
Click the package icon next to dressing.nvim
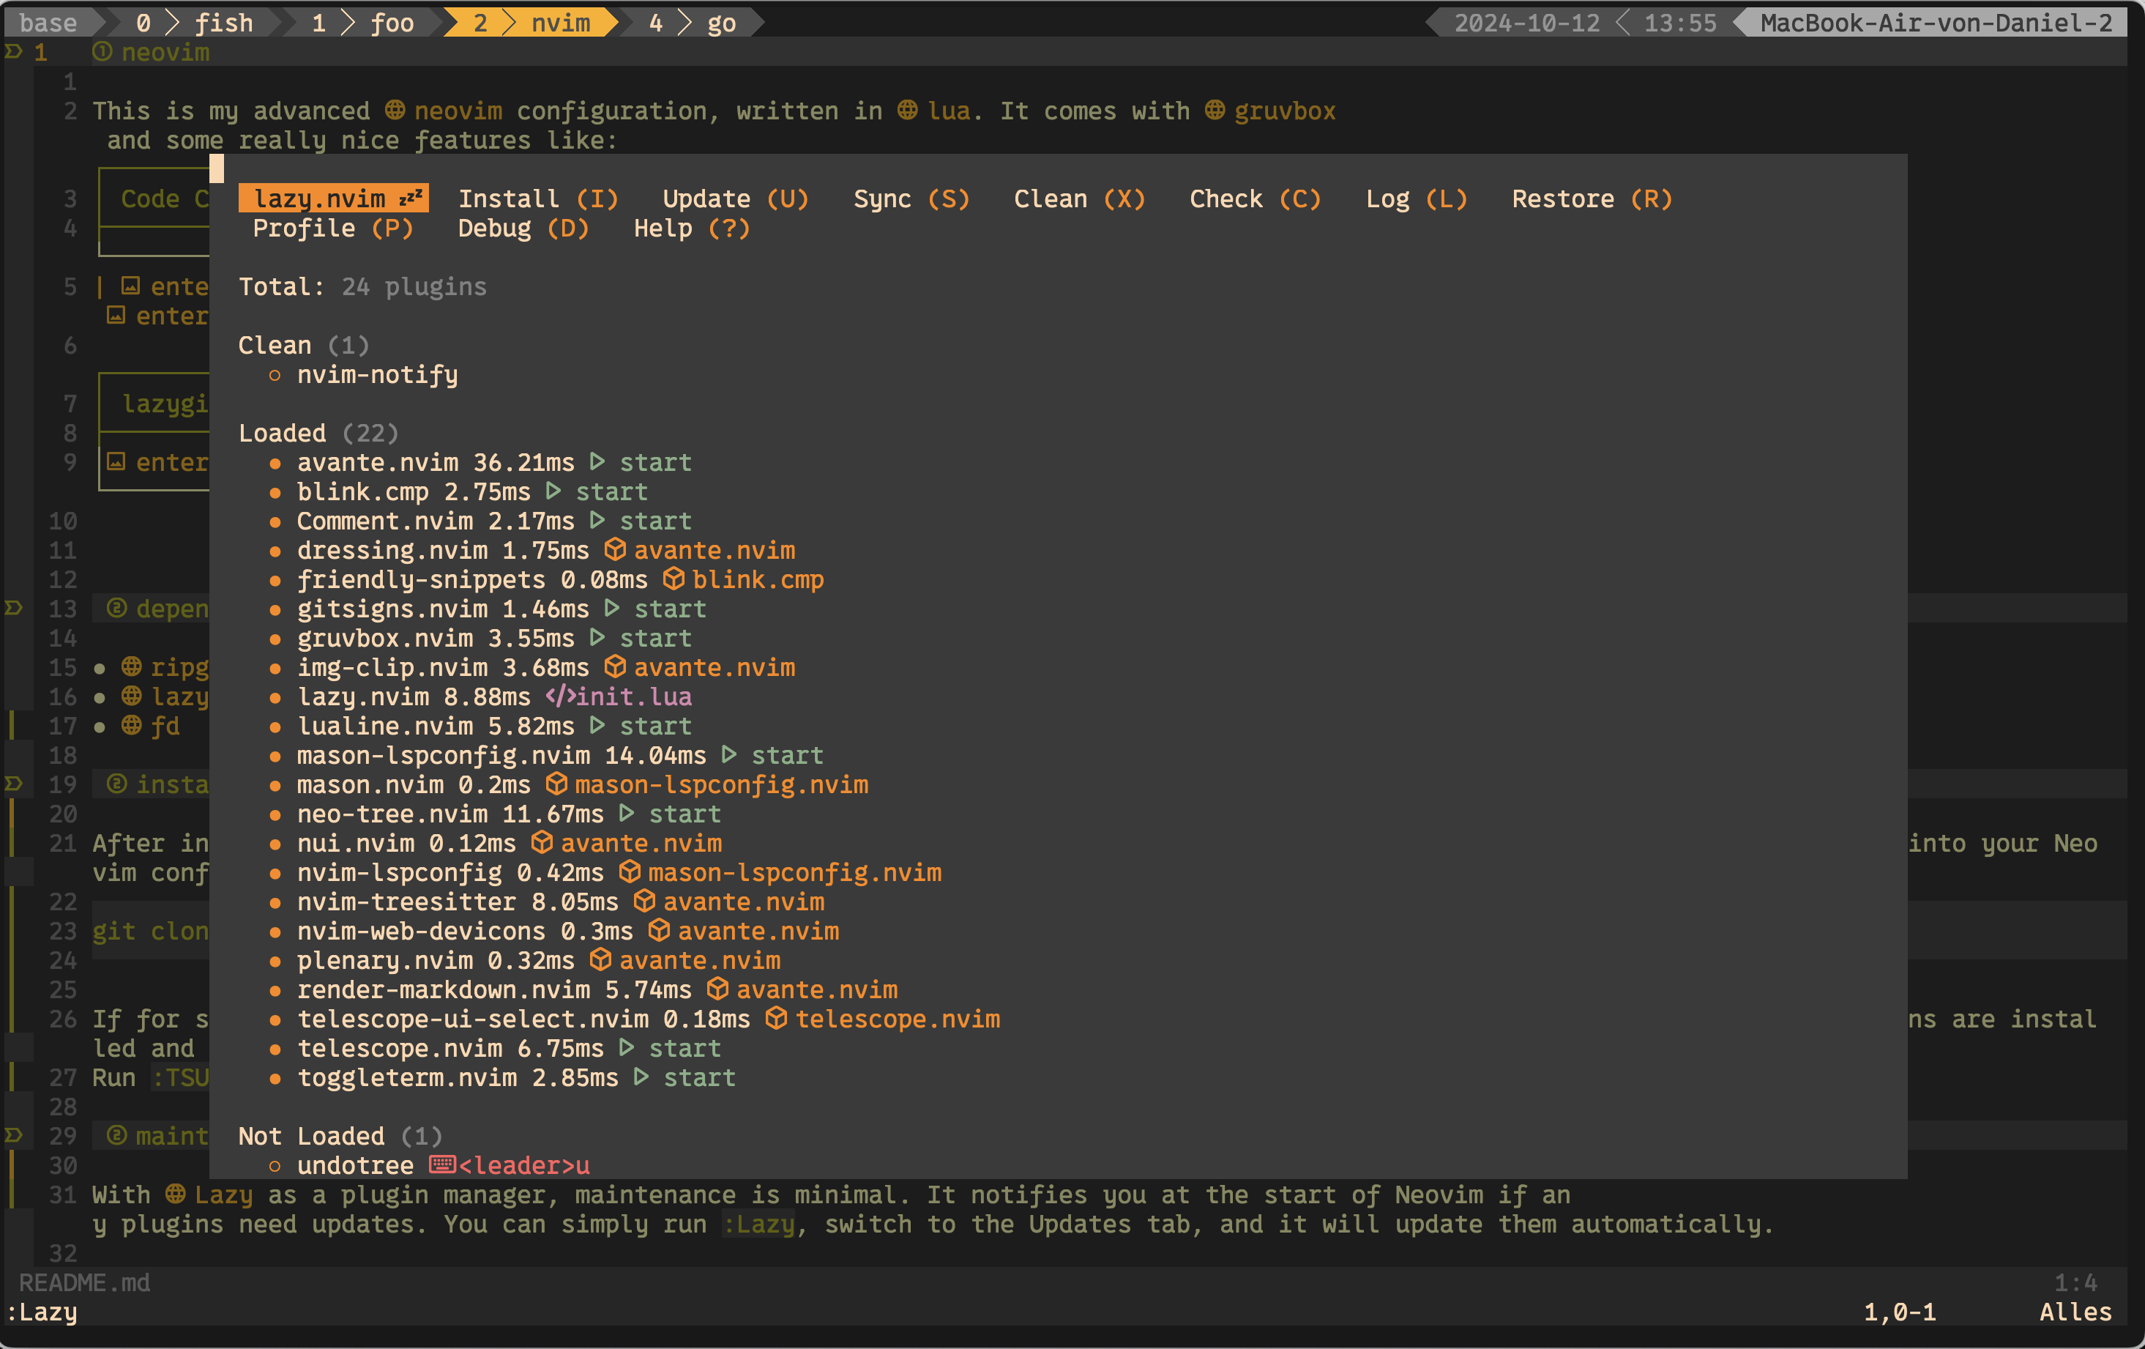[615, 550]
